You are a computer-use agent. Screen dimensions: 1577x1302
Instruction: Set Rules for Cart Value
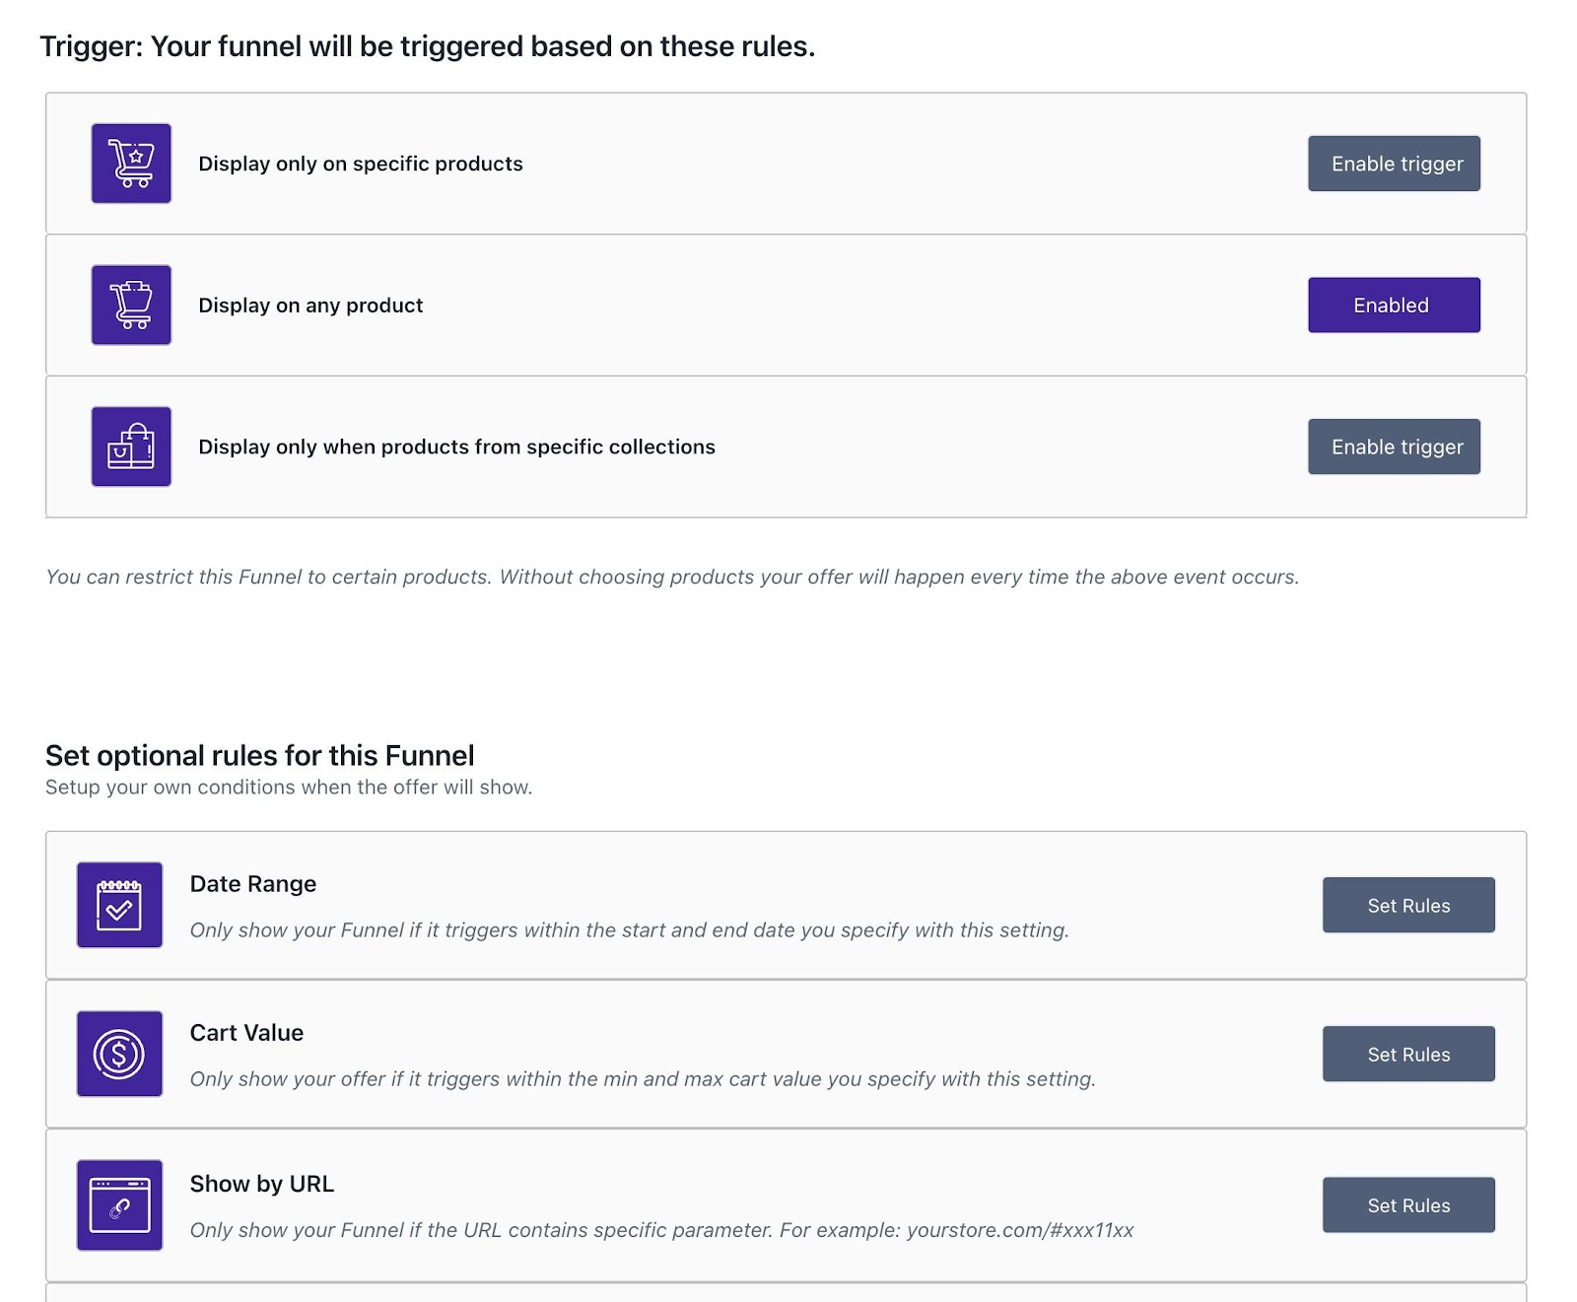coord(1407,1054)
